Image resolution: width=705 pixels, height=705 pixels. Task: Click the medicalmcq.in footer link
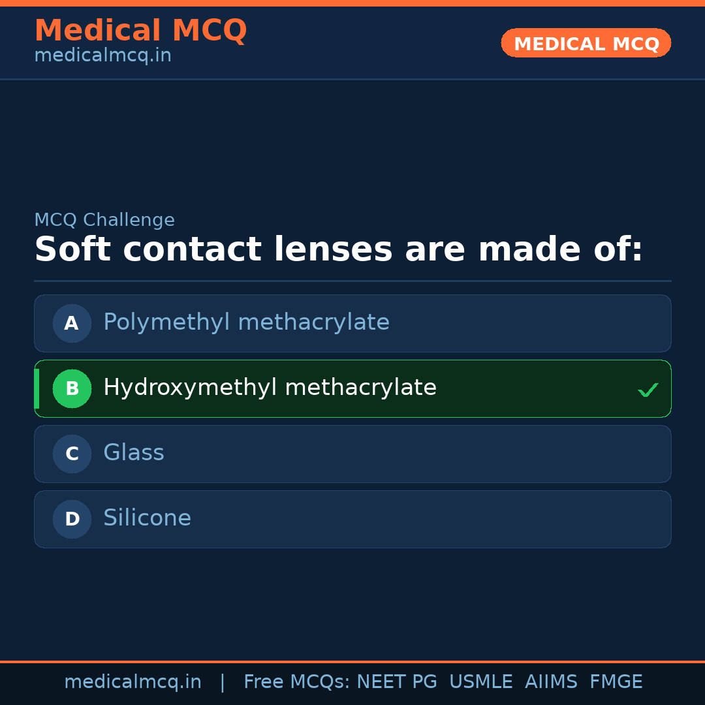pos(133,681)
